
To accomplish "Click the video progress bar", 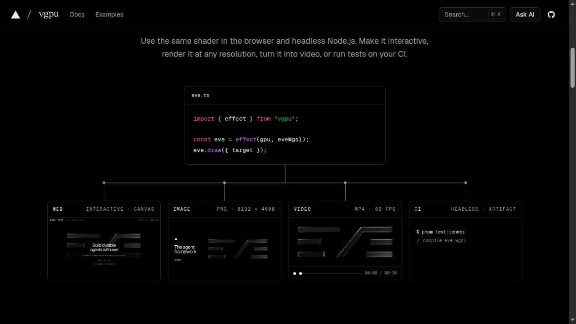I will (x=331, y=273).
